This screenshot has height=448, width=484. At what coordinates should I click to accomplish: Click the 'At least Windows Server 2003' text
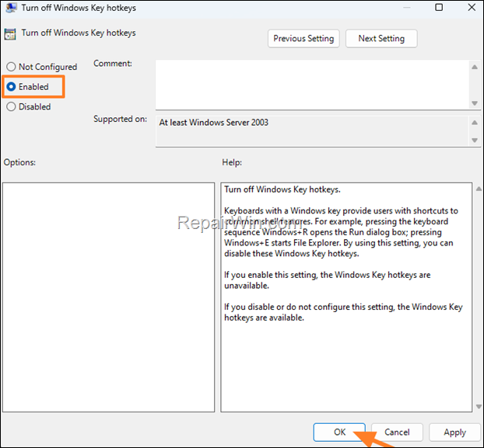pyautogui.click(x=214, y=123)
